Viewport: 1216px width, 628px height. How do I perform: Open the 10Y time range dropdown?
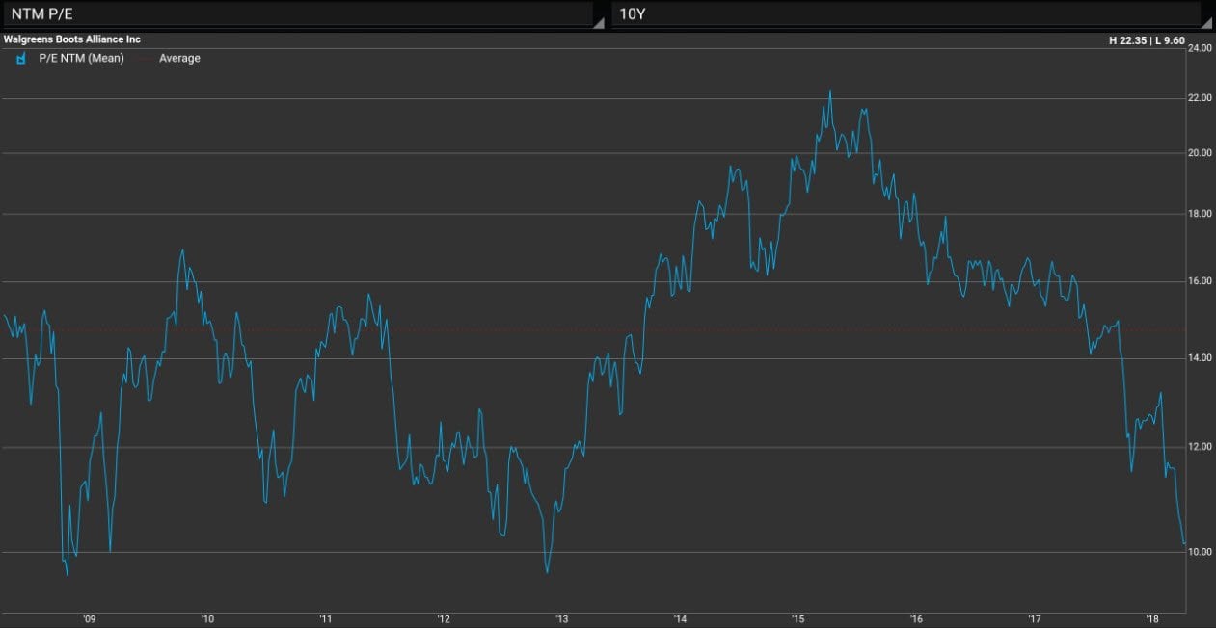pyautogui.click(x=906, y=14)
